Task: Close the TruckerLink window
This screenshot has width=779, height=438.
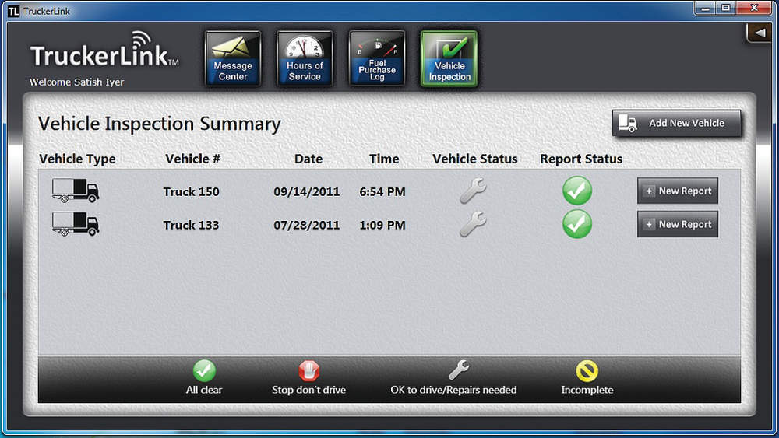Action: click(x=754, y=8)
